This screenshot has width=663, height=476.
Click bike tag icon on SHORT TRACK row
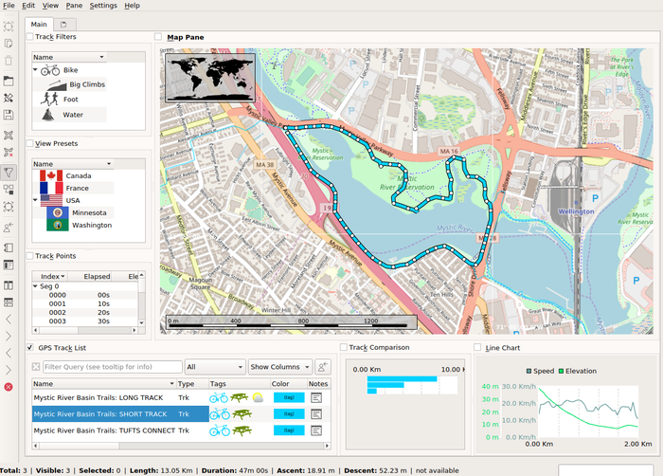[219, 414]
